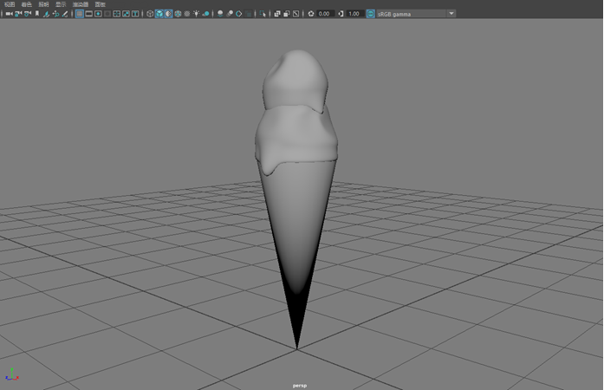Click the persp camera label

tap(300, 386)
